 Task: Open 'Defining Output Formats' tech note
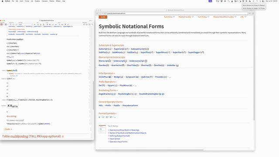[119, 136]
